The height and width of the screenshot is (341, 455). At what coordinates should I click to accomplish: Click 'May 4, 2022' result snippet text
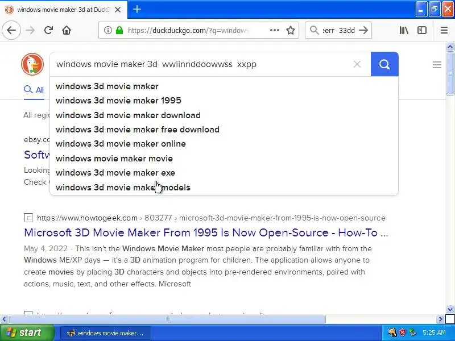[x=45, y=248]
